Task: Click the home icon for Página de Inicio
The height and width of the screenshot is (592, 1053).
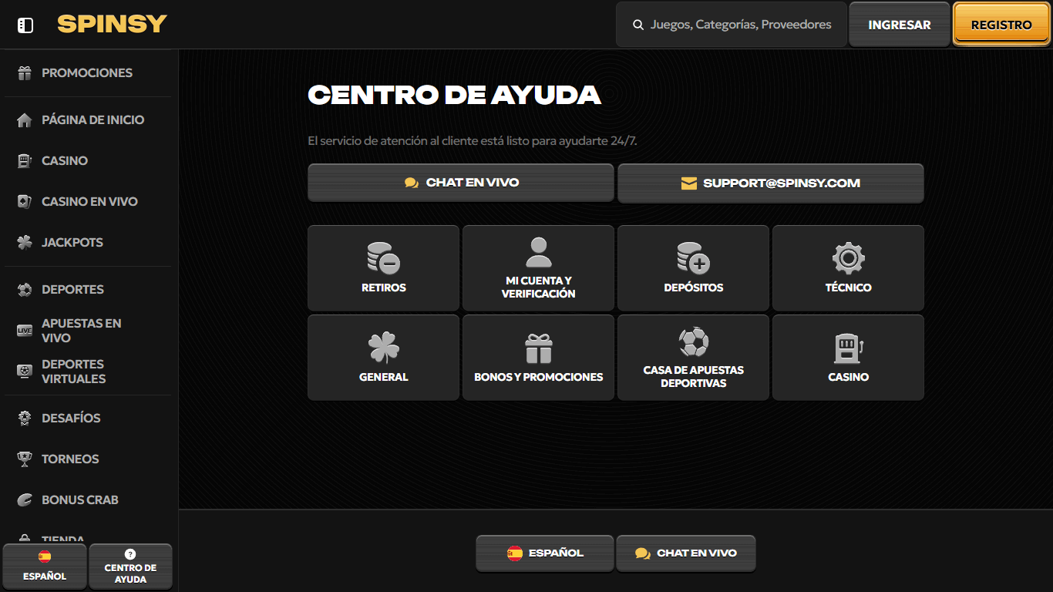Action: pos(25,120)
